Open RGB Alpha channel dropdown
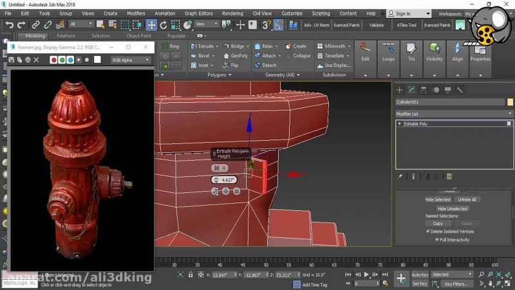The width and height of the screenshot is (515, 290). click(x=131, y=60)
